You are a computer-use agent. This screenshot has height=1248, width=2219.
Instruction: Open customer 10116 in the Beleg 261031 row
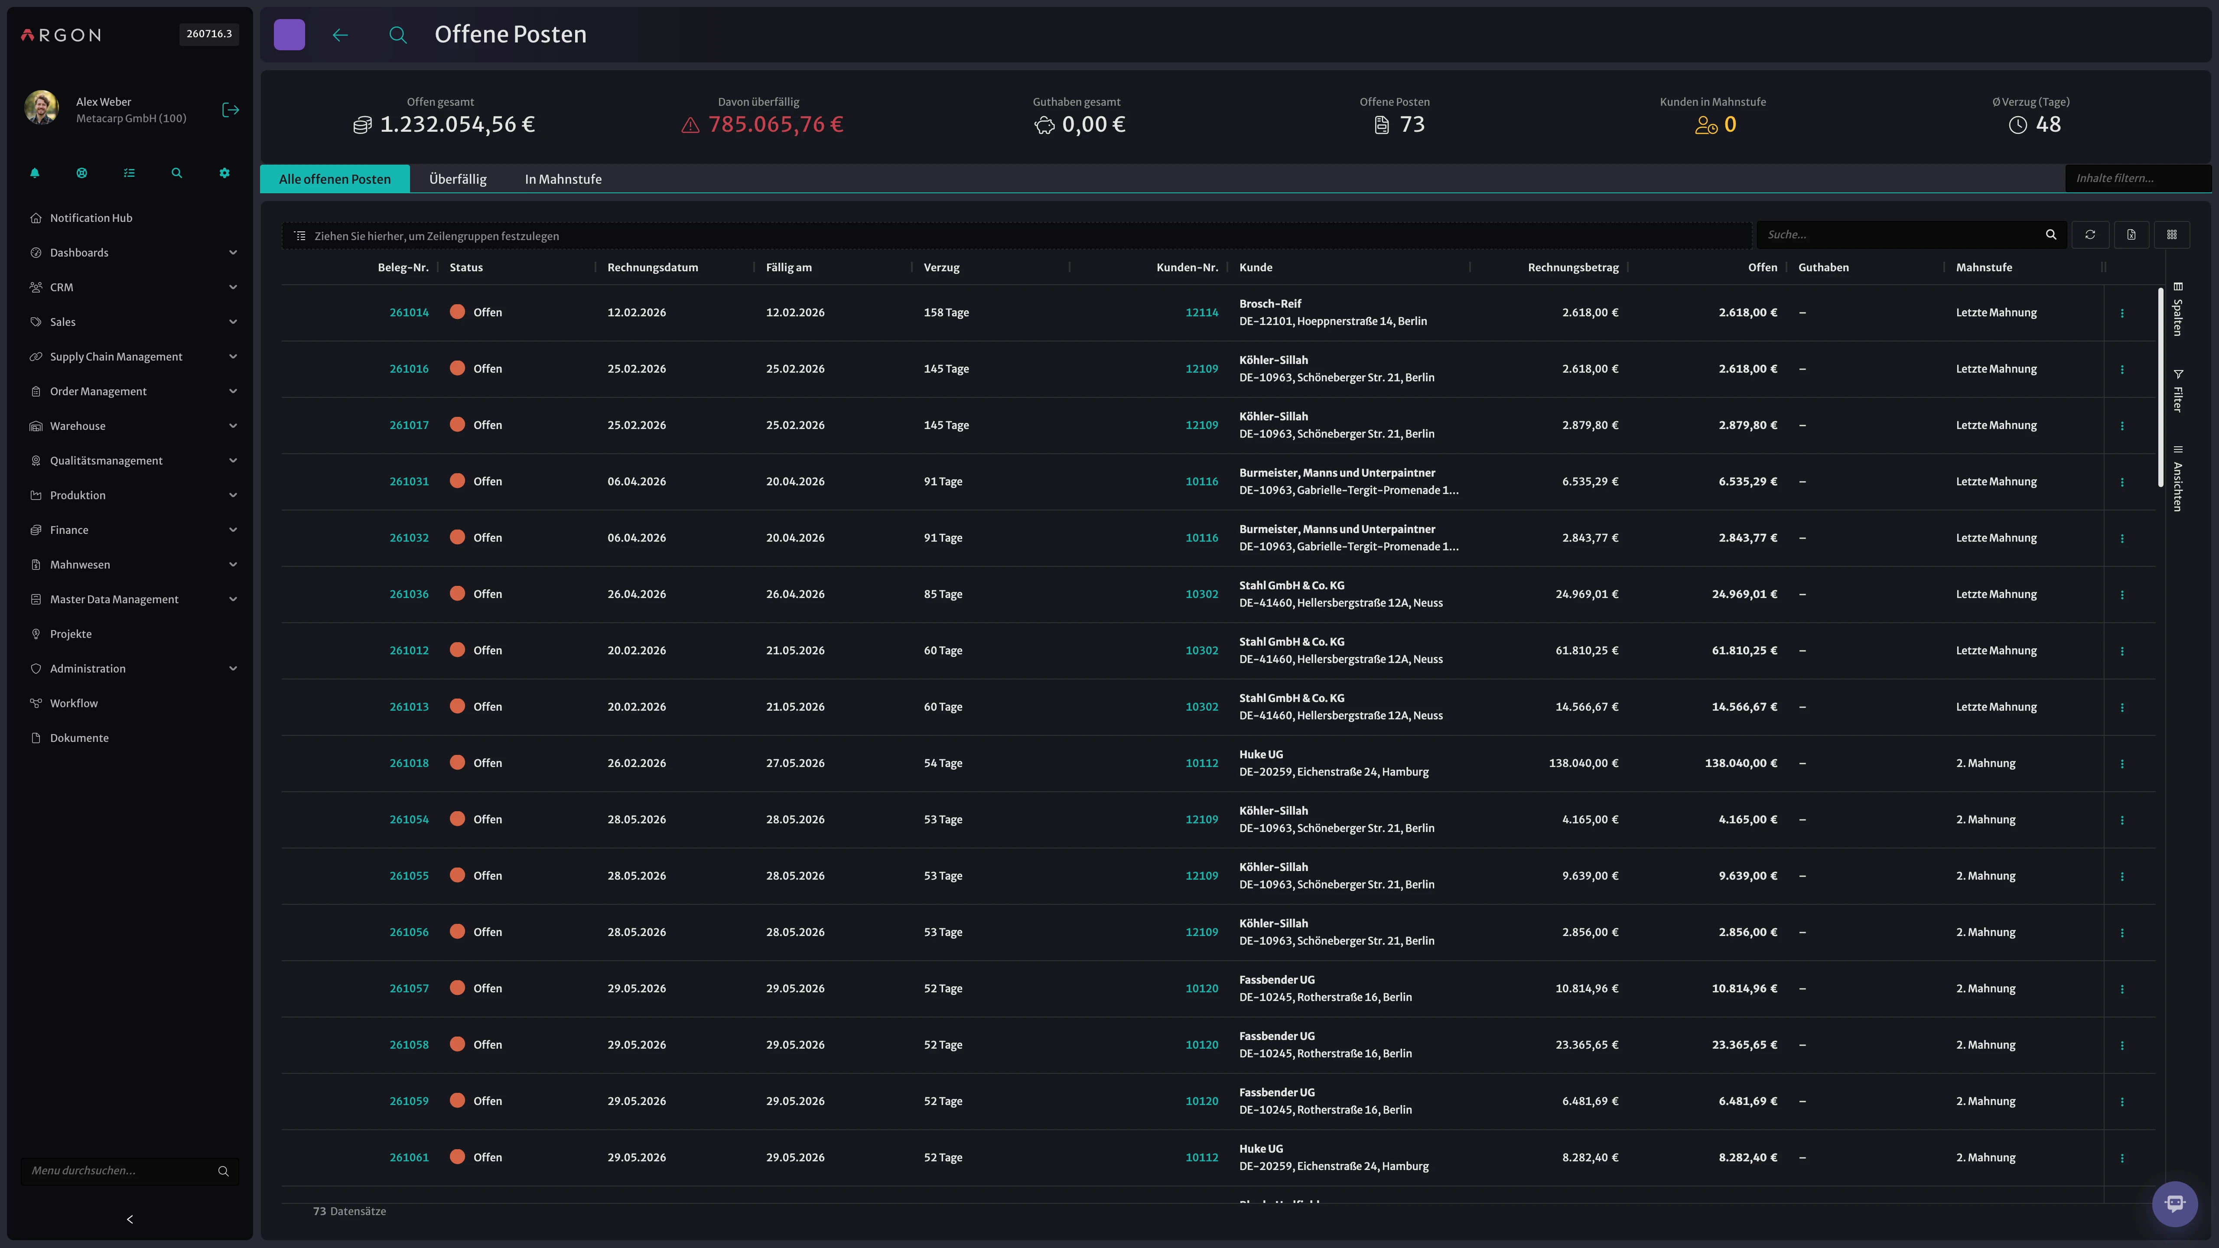(1202, 481)
